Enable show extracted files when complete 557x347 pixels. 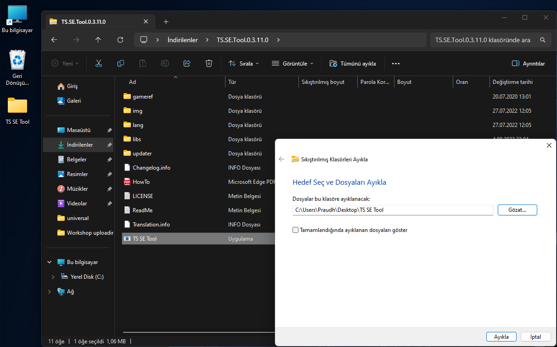point(296,230)
